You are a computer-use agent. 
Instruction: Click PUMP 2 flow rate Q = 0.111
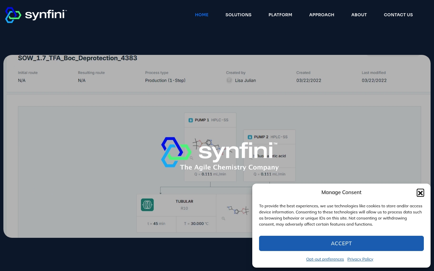270,174
